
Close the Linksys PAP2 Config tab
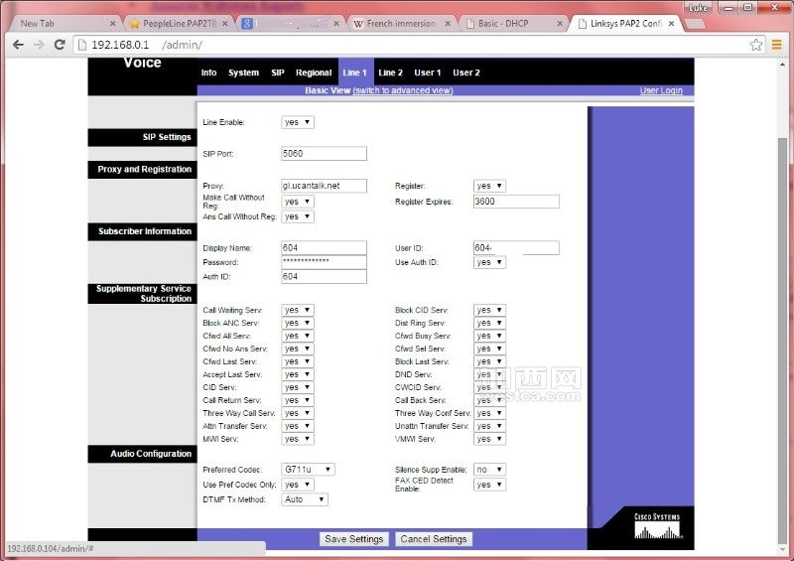(672, 23)
